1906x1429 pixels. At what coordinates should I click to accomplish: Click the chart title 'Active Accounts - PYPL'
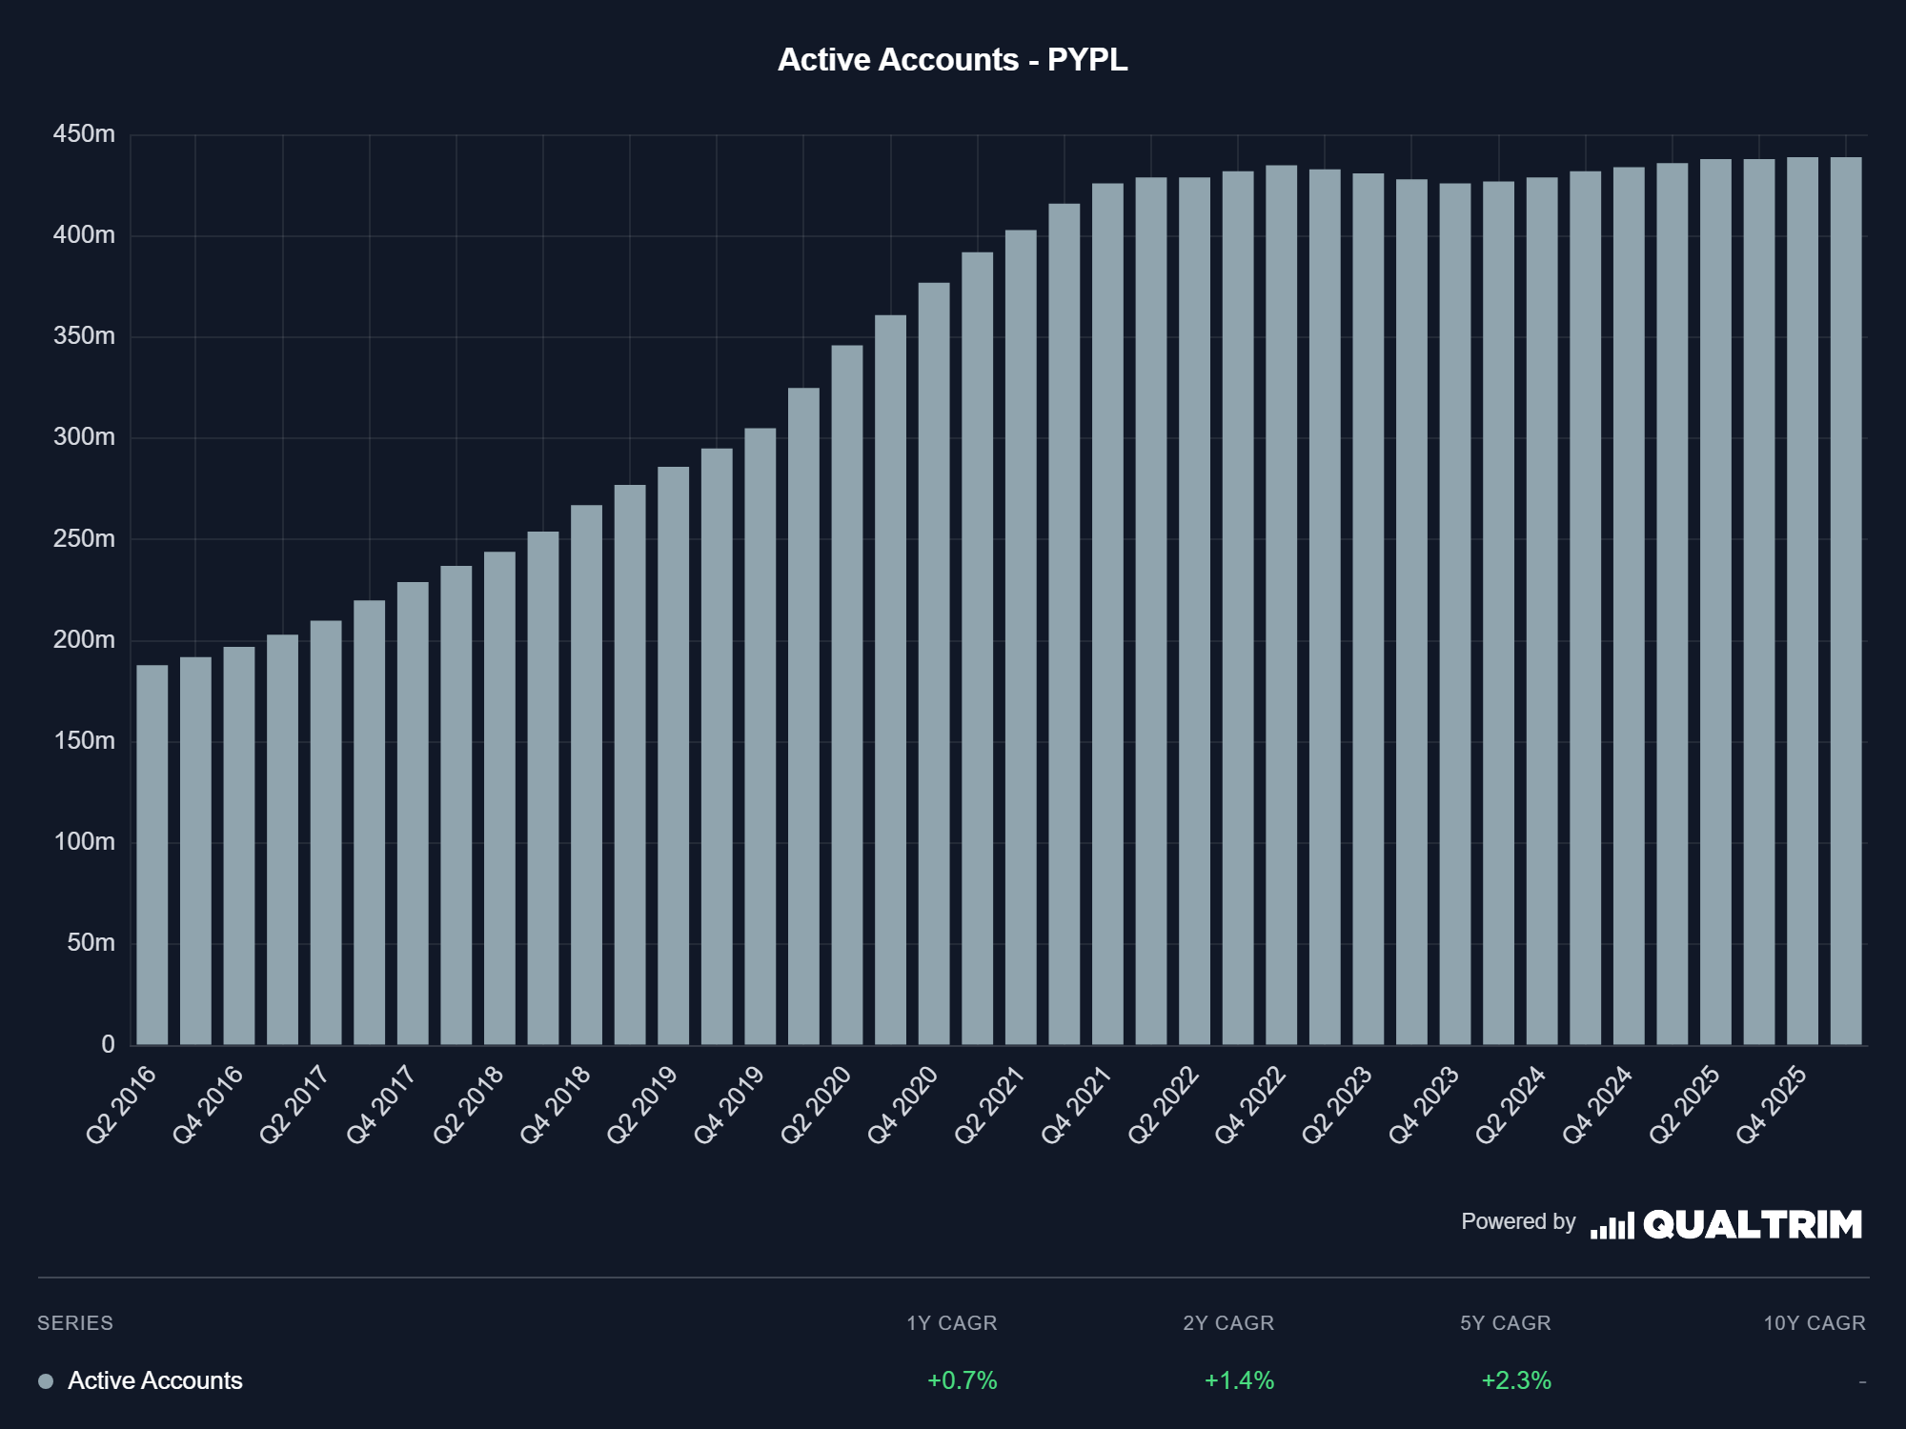tap(953, 59)
